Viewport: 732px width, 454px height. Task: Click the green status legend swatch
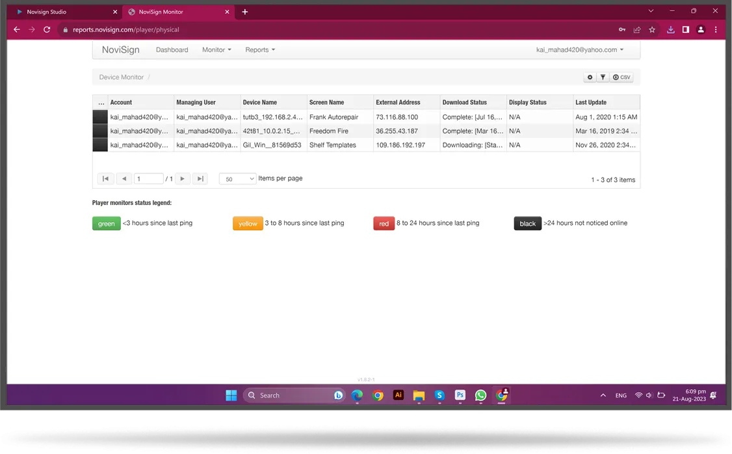tap(106, 223)
